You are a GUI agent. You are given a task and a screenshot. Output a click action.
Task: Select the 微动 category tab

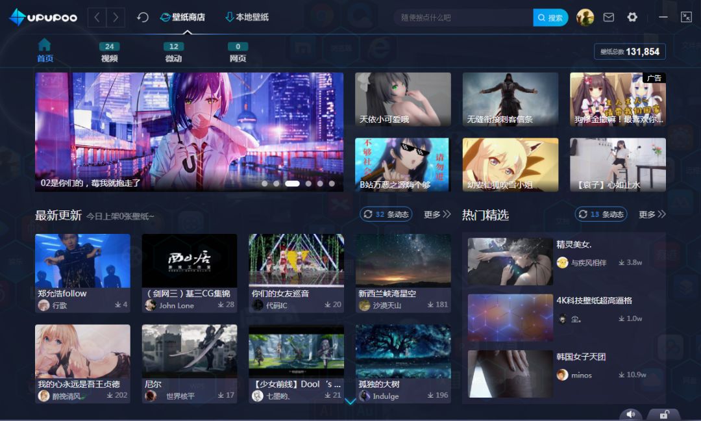pos(173,53)
